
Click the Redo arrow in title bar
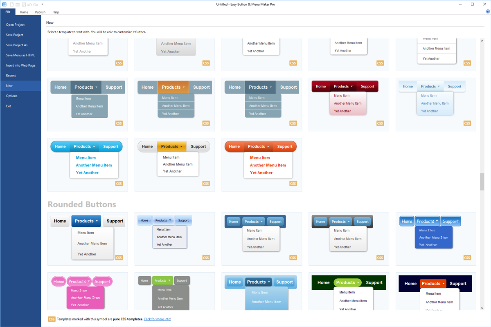(36, 4)
